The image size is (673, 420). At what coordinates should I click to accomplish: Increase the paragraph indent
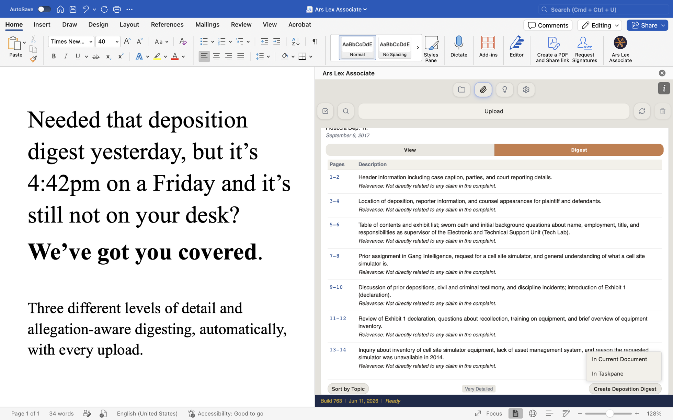tap(277, 41)
